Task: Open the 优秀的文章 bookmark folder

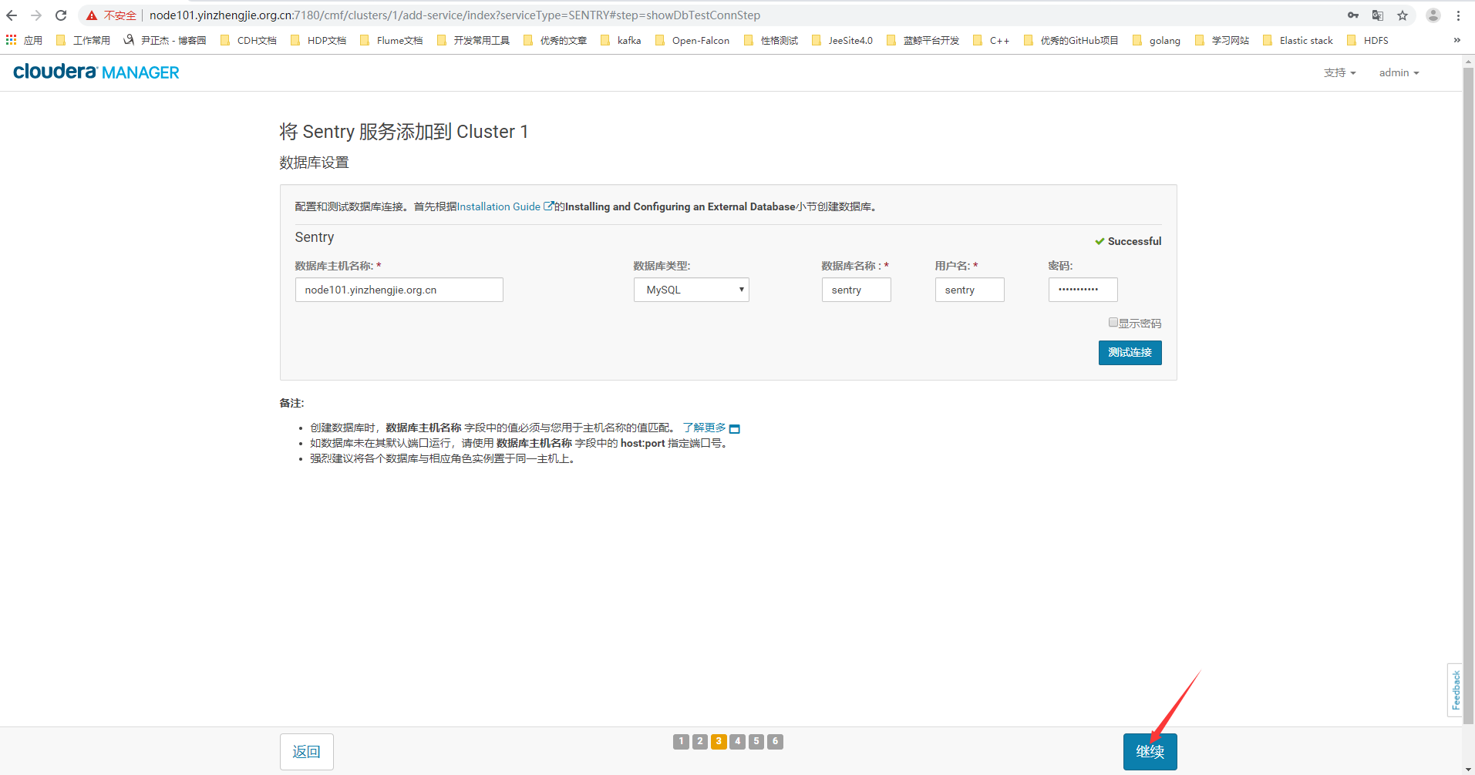Action: (x=555, y=40)
